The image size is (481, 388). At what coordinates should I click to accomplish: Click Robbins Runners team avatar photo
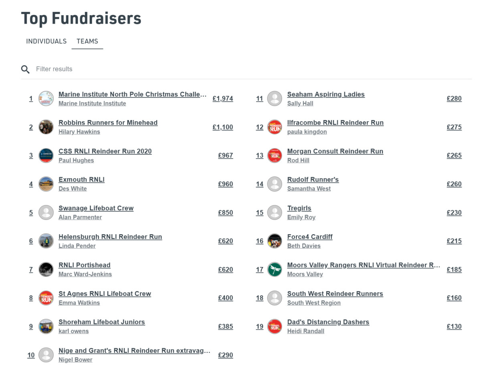tap(46, 127)
